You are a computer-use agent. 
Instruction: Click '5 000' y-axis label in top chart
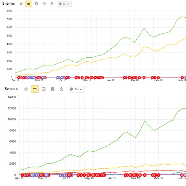pos(10,36)
